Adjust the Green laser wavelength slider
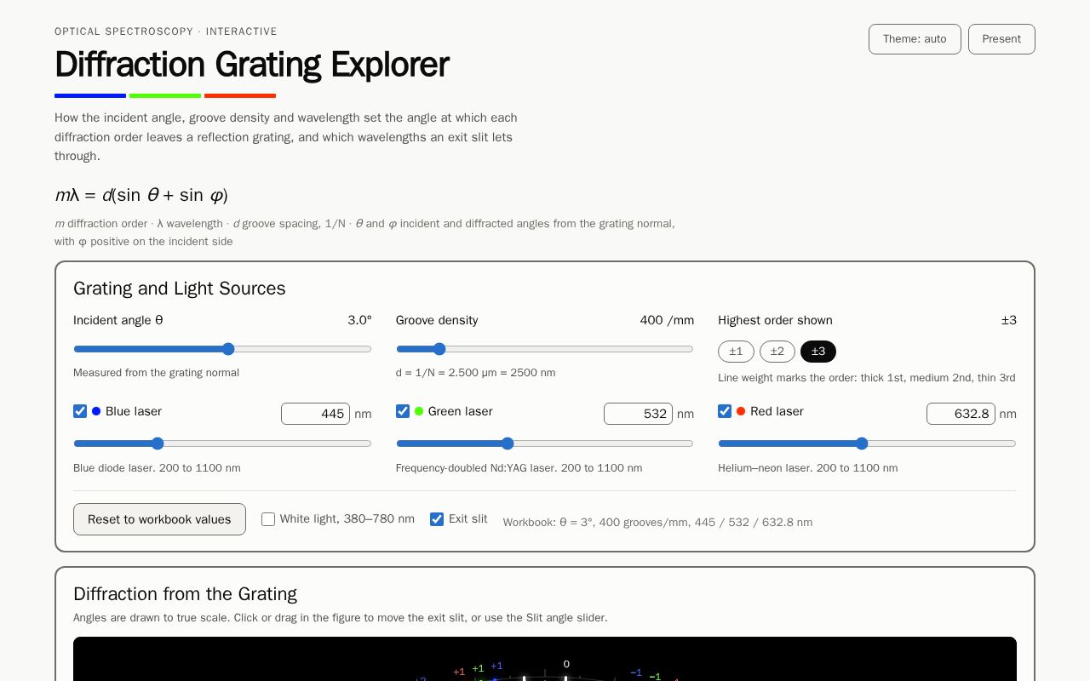The image size is (1090, 681). [x=545, y=444]
